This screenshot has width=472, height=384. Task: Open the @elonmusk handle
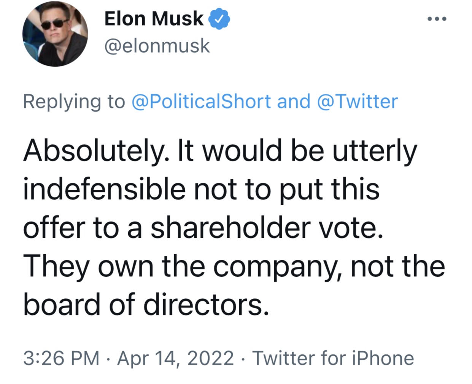pos(157,46)
